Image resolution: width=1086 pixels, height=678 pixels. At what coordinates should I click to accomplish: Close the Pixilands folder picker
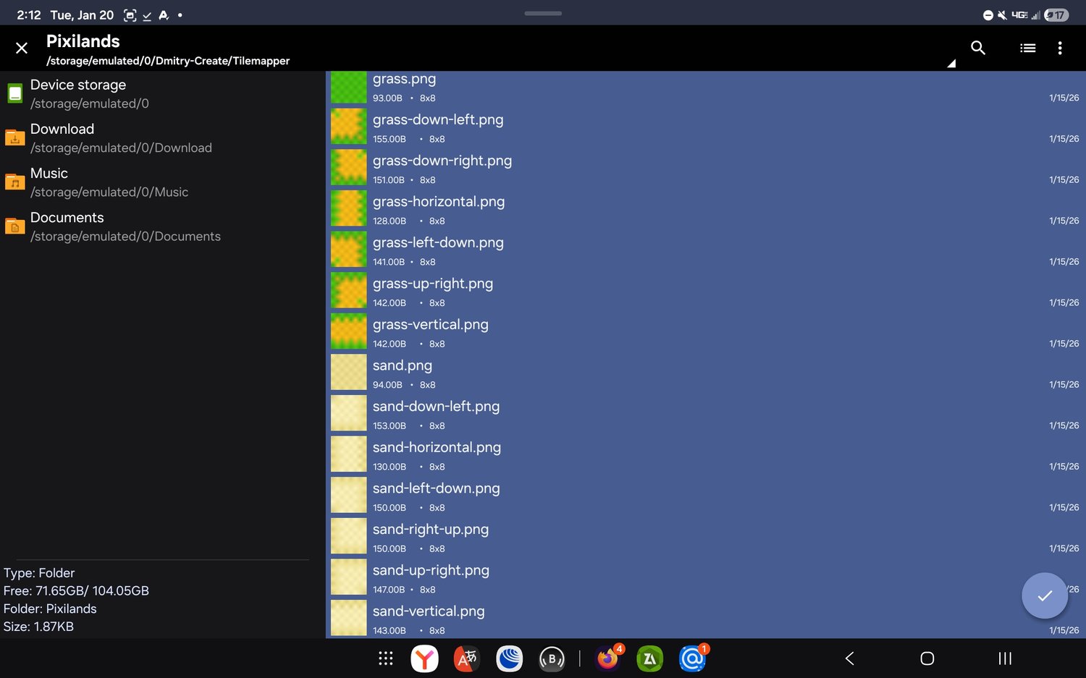click(x=22, y=48)
